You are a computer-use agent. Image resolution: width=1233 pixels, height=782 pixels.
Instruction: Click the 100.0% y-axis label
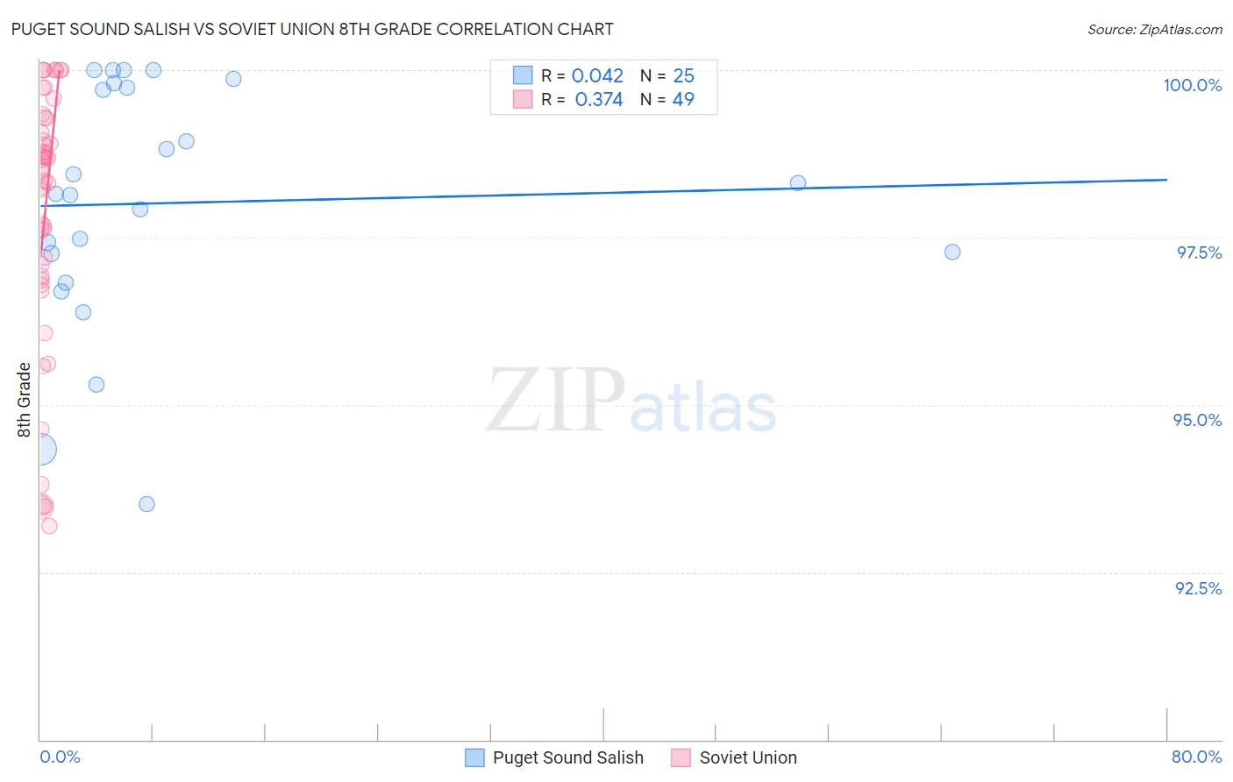pos(1192,85)
